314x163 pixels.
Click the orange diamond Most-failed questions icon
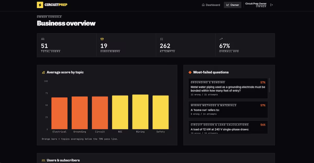click(190, 72)
